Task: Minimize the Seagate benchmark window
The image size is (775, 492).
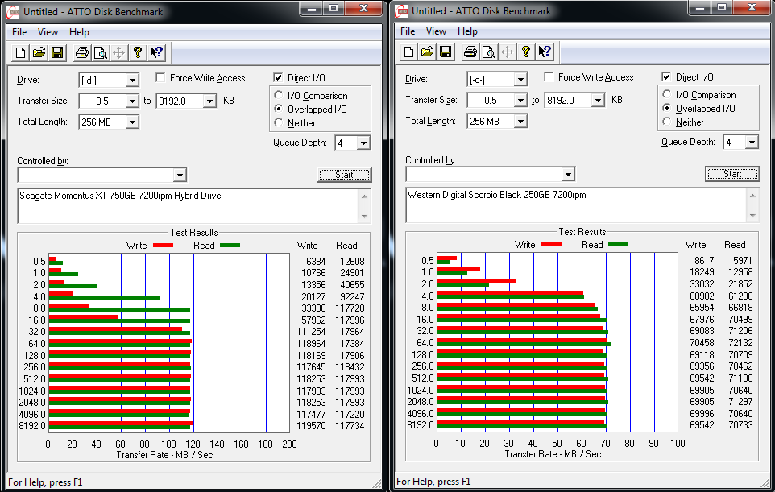Action: coord(312,8)
